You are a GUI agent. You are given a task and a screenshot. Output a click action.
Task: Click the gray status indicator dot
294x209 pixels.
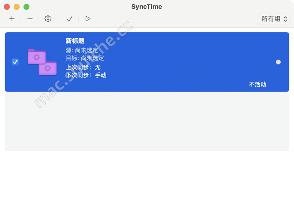pyautogui.click(x=278, y=62)
